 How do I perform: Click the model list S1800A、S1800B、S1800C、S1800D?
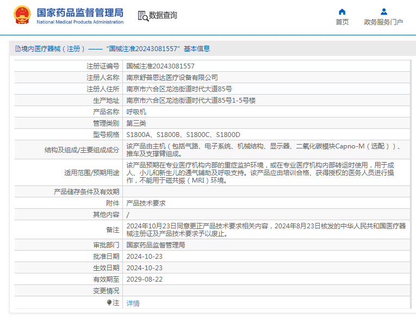click(x=183, y=134)
